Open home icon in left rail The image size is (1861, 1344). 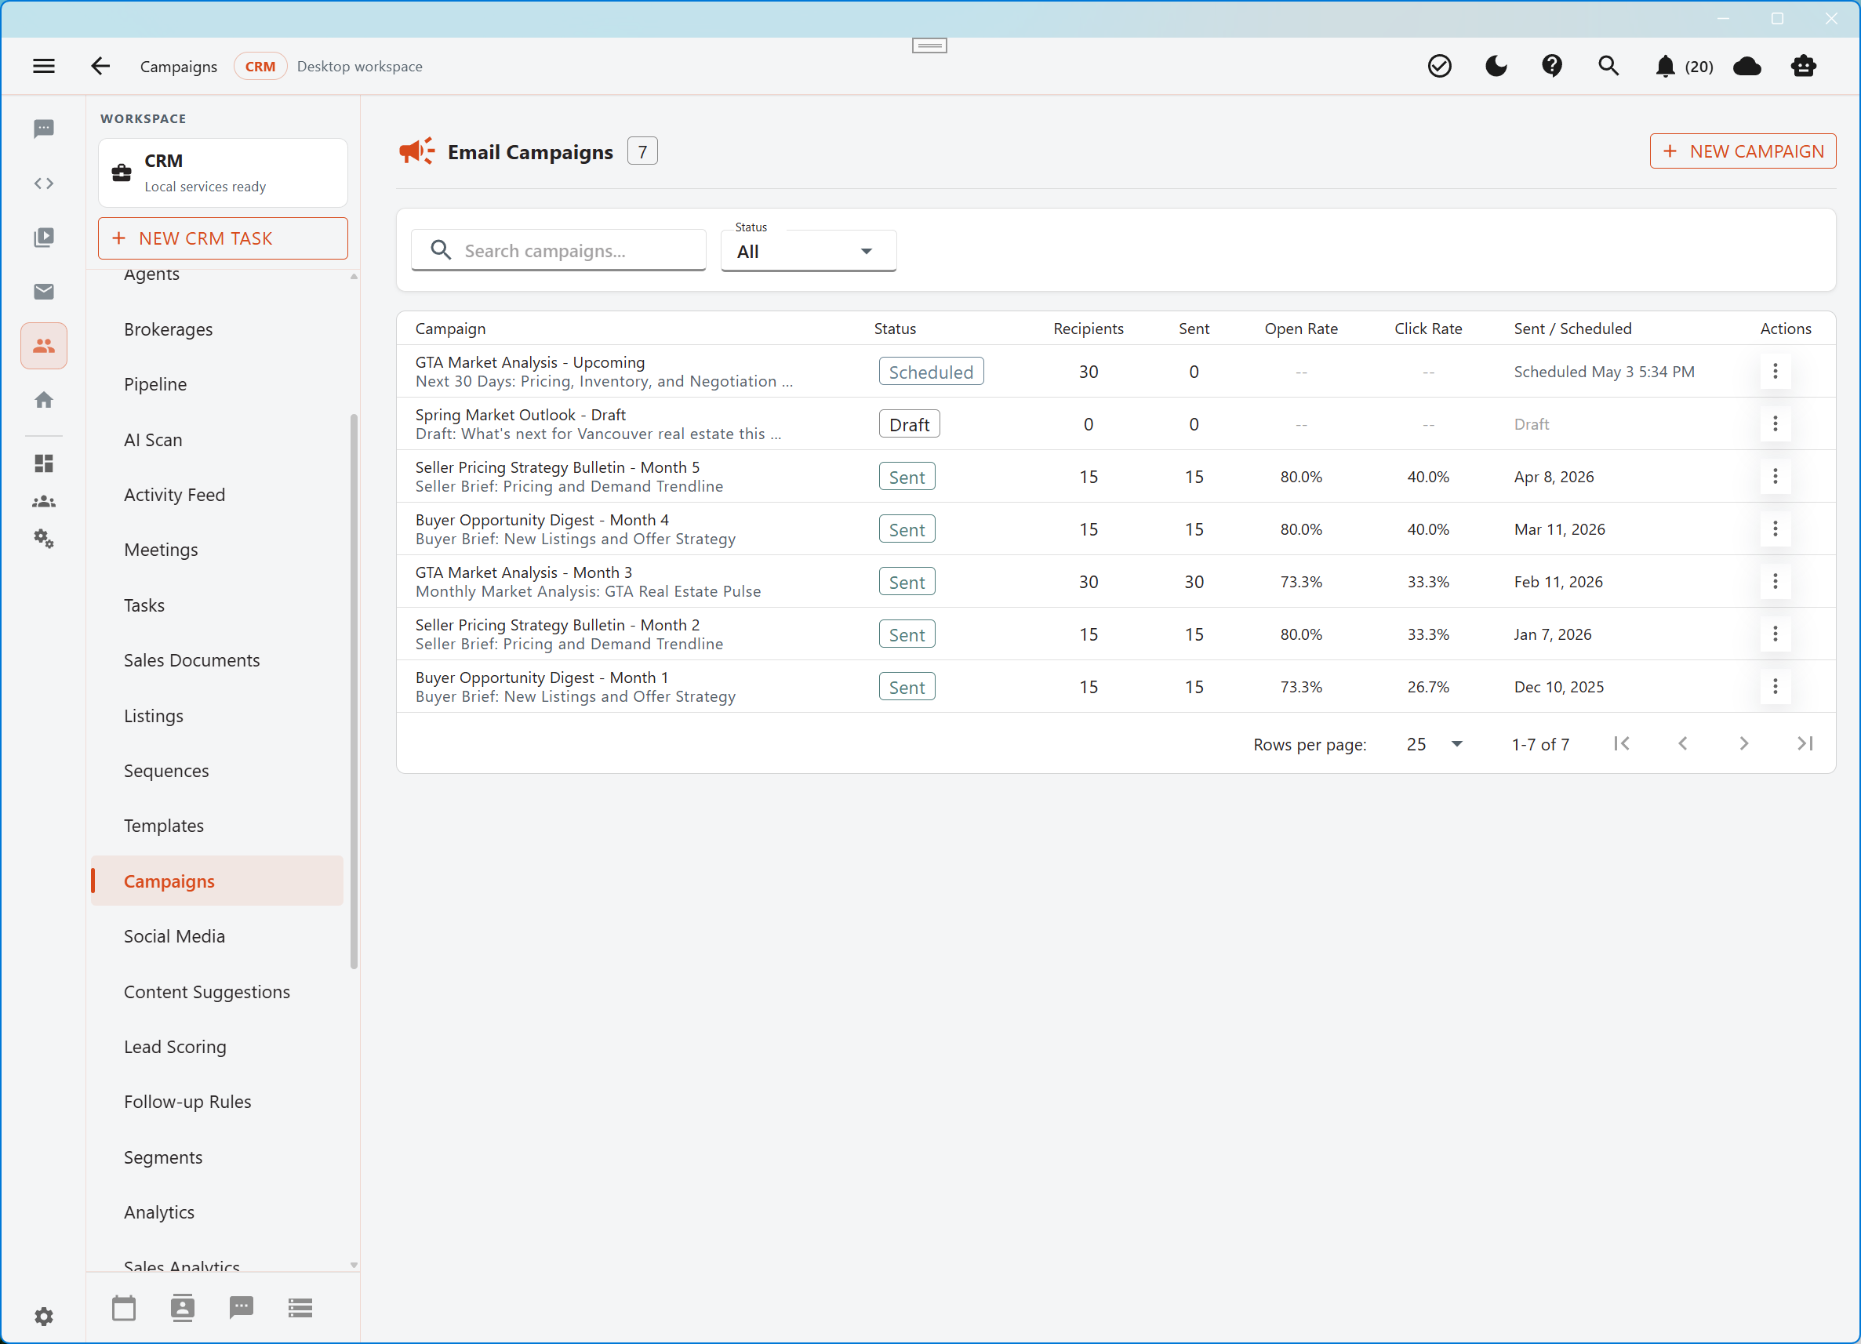[43, 400]
